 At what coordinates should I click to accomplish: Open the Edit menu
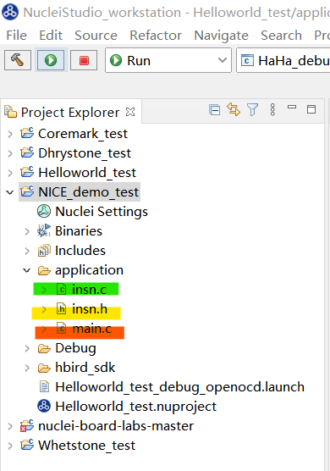coord(51,36)
